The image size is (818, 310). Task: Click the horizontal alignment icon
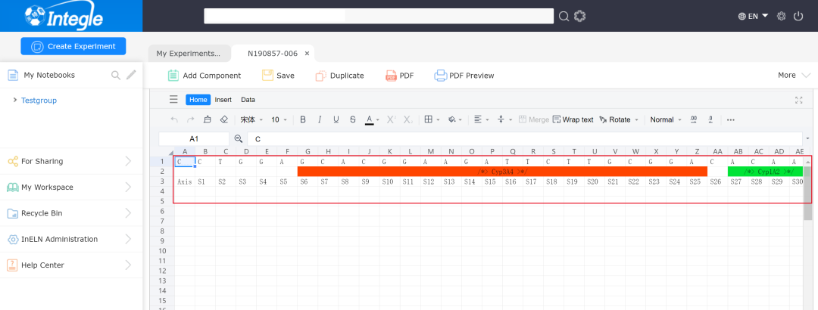pyautogui.click(x=478, y=119)
